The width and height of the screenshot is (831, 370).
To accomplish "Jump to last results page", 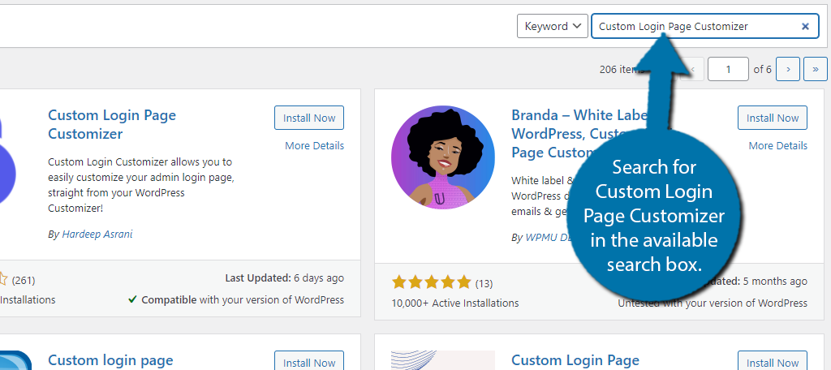I will click(815, 69).
